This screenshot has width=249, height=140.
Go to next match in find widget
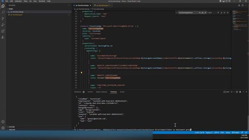tap(221, 12)
